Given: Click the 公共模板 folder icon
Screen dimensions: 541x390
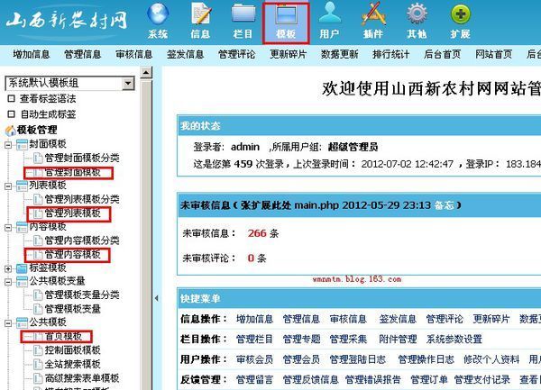Looking at the screenshot, I should click(22, 322).
